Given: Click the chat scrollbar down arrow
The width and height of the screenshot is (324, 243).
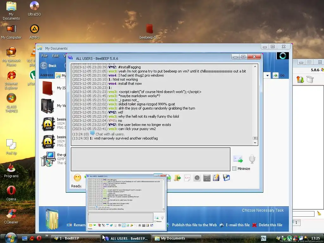Looking at the screenshot, I should coord(255,143).
